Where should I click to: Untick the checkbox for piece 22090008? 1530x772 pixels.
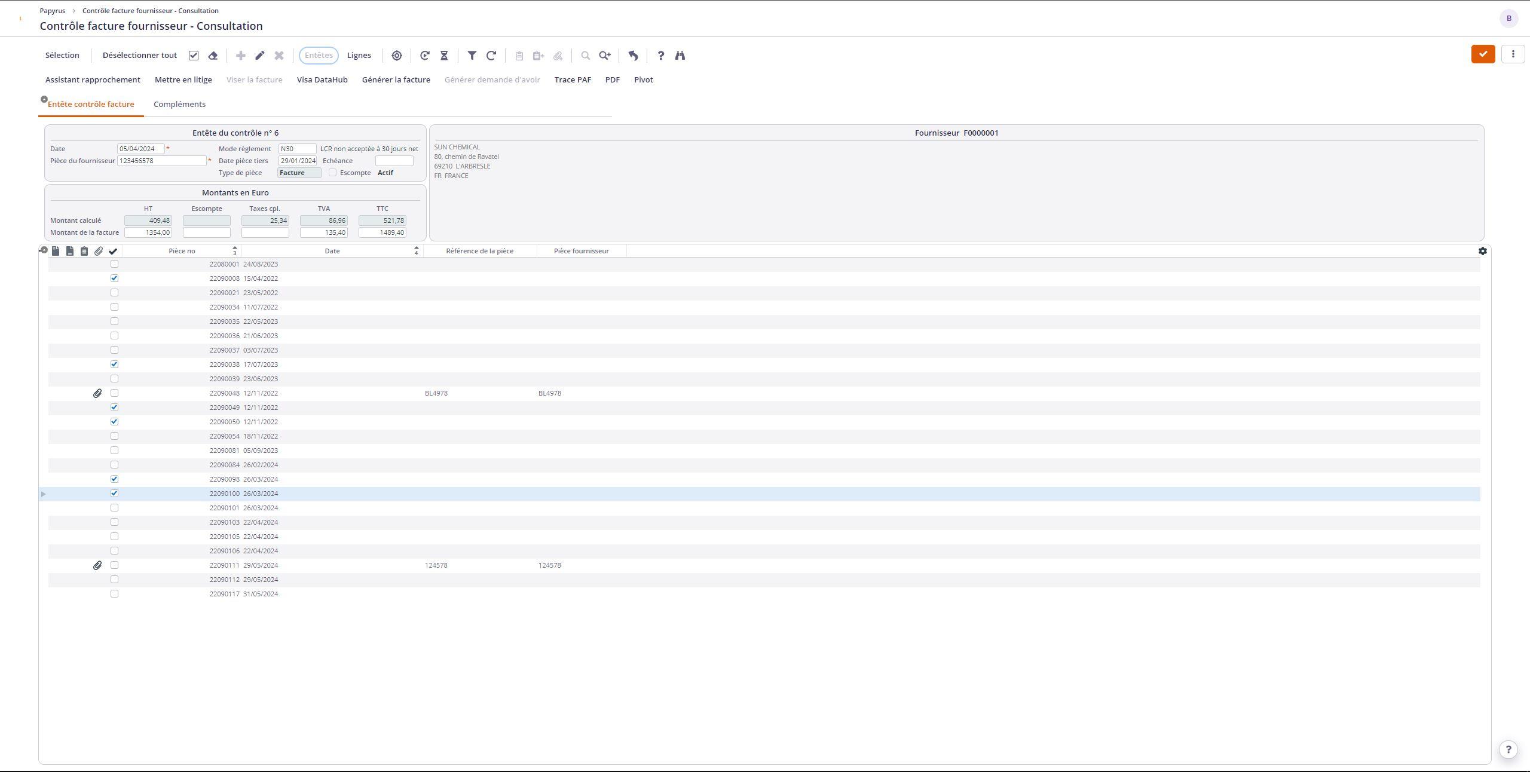click(115, 278)
